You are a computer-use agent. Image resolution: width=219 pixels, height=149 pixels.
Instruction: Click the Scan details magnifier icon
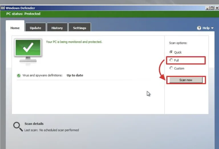(x=18, y=127)
